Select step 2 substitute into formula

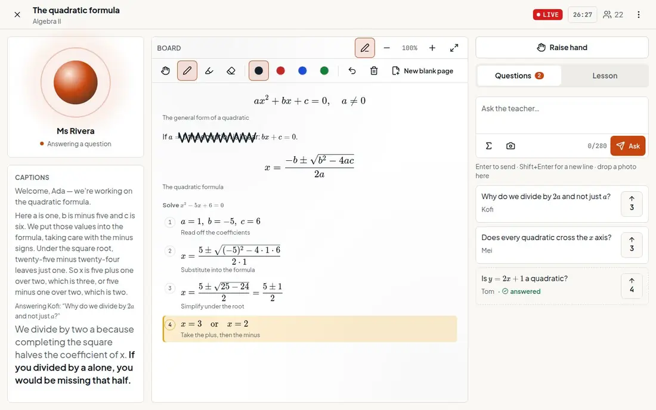tap(310, 259)
